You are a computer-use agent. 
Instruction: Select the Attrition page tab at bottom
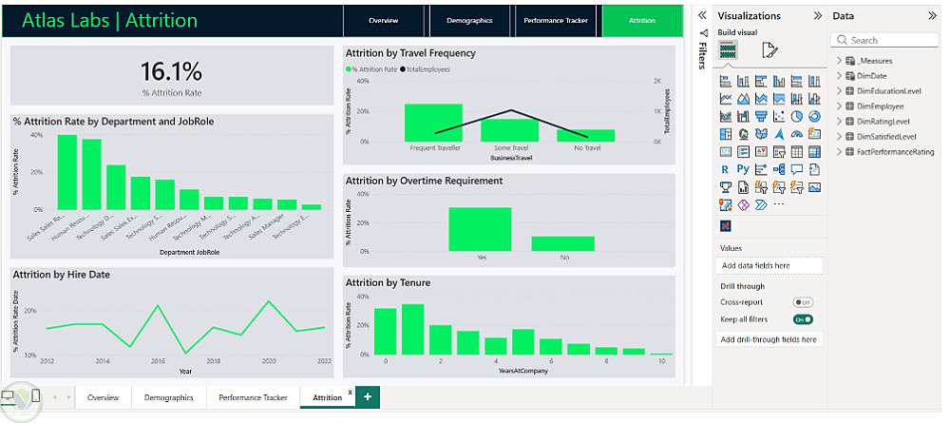pyautogui.click(x=327, y=397)
